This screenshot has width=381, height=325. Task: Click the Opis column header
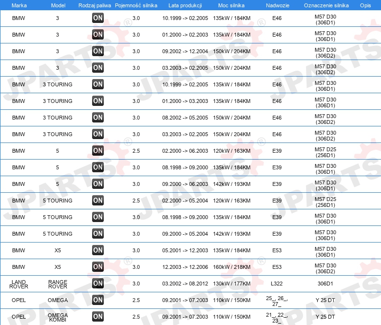click(365, 5)
